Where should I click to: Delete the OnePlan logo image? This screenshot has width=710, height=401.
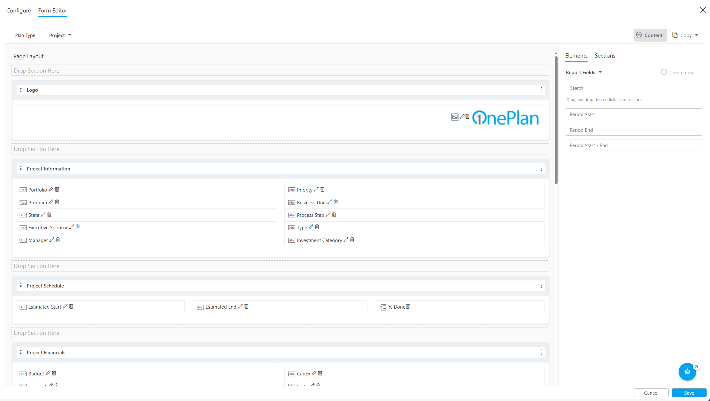[467, 116]
